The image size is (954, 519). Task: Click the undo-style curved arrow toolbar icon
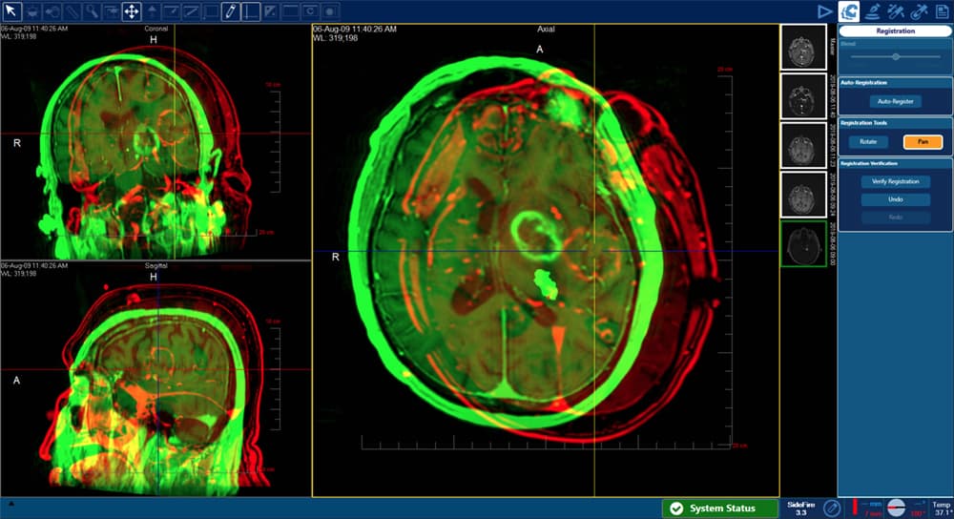click(52, 10)
